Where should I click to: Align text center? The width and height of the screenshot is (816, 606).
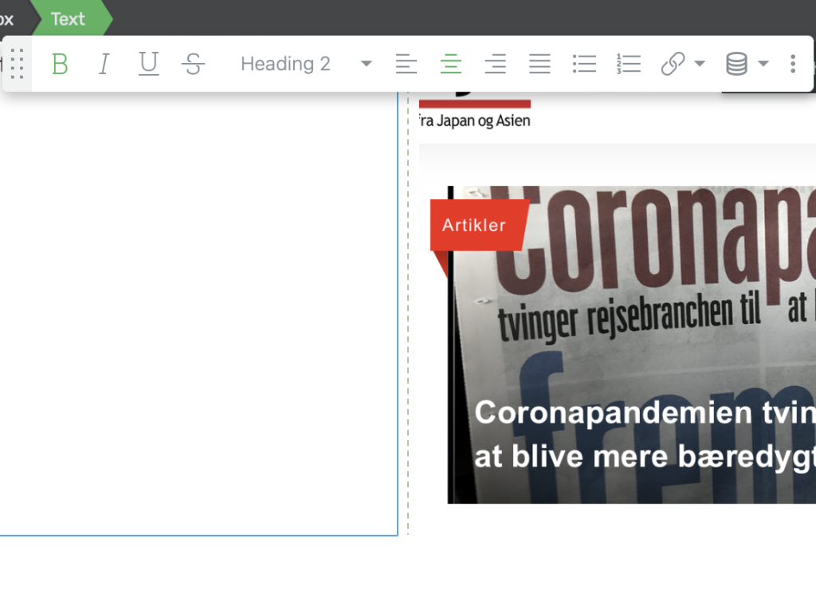[x=451, y=64]
